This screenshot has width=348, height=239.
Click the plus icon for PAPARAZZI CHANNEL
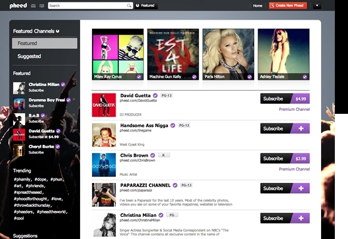[x=301, y=188]
